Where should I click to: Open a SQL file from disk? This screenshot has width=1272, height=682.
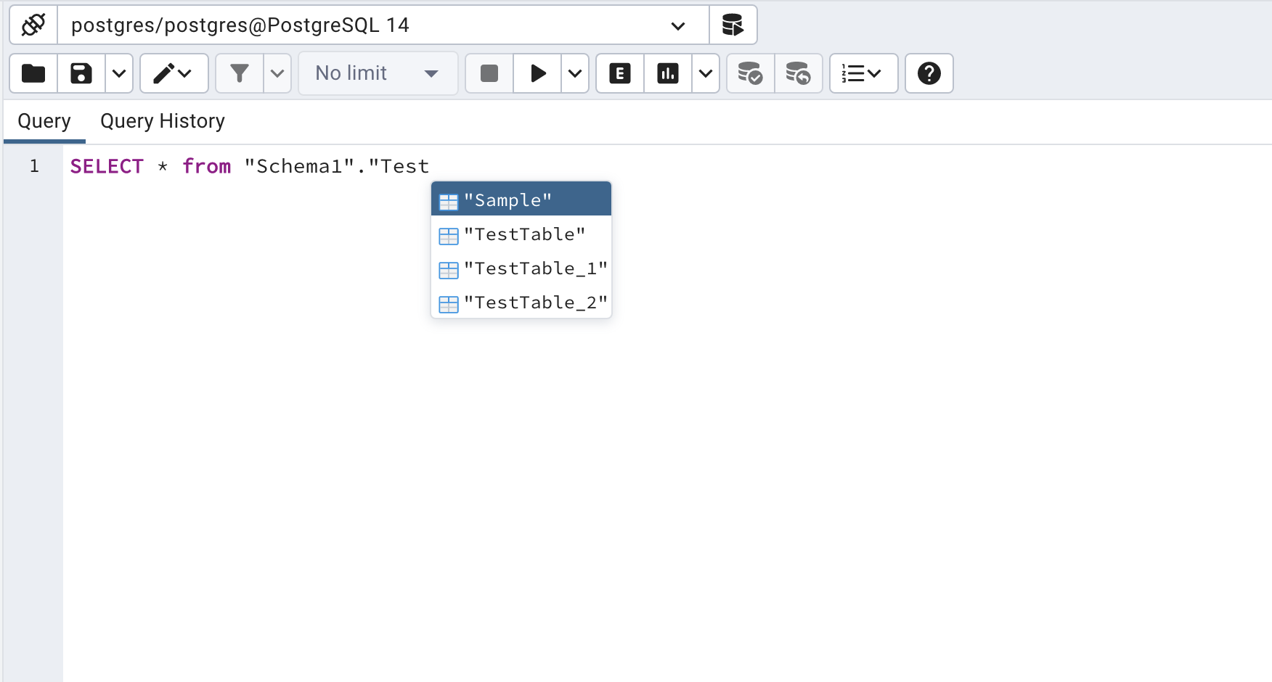pos(33,73)
